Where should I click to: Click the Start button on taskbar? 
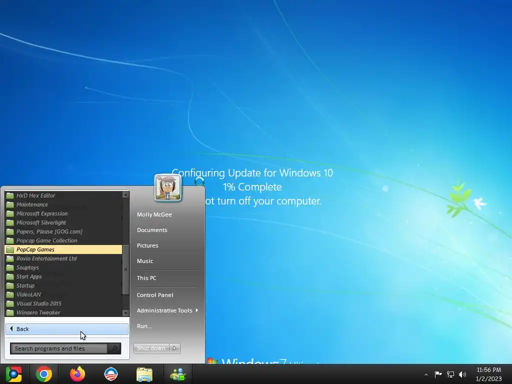click(x=13, y=374)
